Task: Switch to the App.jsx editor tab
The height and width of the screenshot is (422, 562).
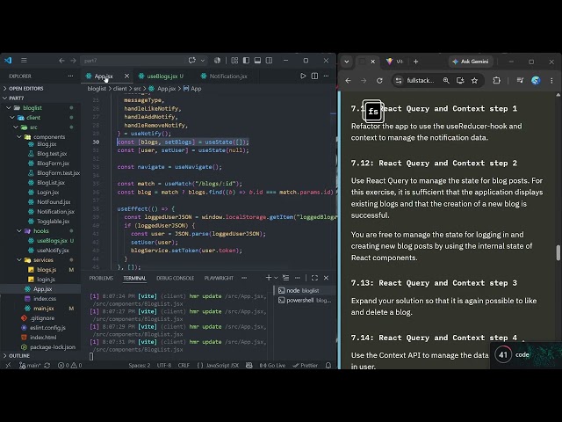Action: coord(104,76)
